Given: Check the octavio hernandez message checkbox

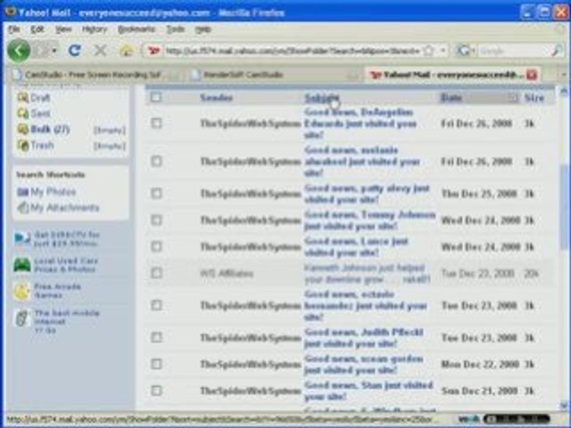Looking at the screenshot, I should pos(156,305).
